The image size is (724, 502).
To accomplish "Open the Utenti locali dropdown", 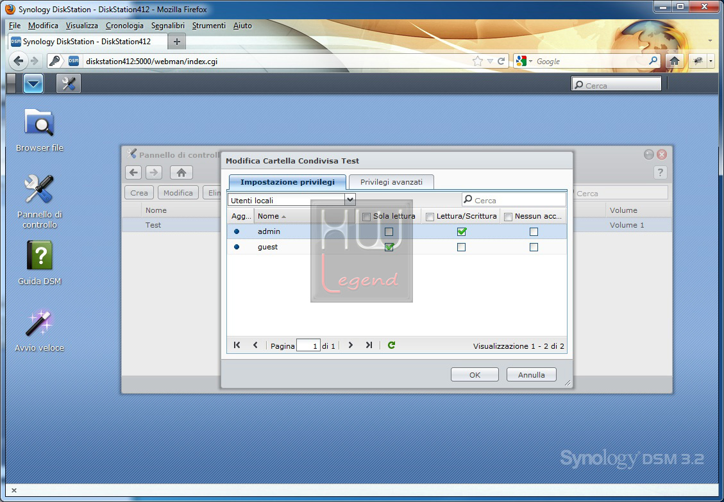I will (x=350, y=199).
